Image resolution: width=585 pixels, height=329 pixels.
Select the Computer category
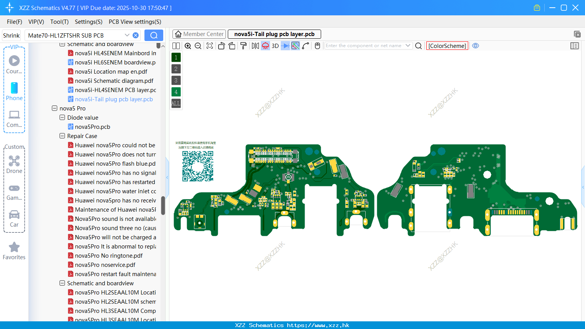tap(14, 118)
